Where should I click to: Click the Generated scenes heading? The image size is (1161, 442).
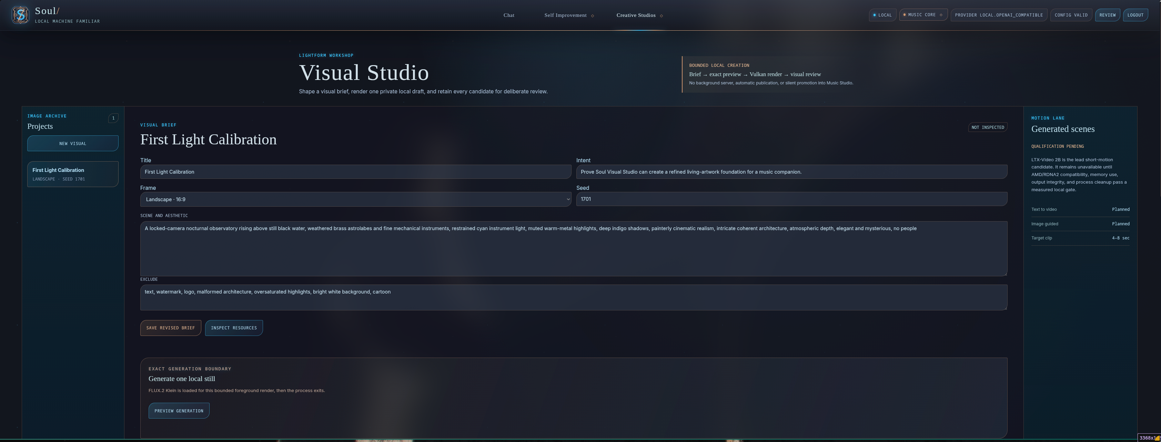click(1063, 129)
